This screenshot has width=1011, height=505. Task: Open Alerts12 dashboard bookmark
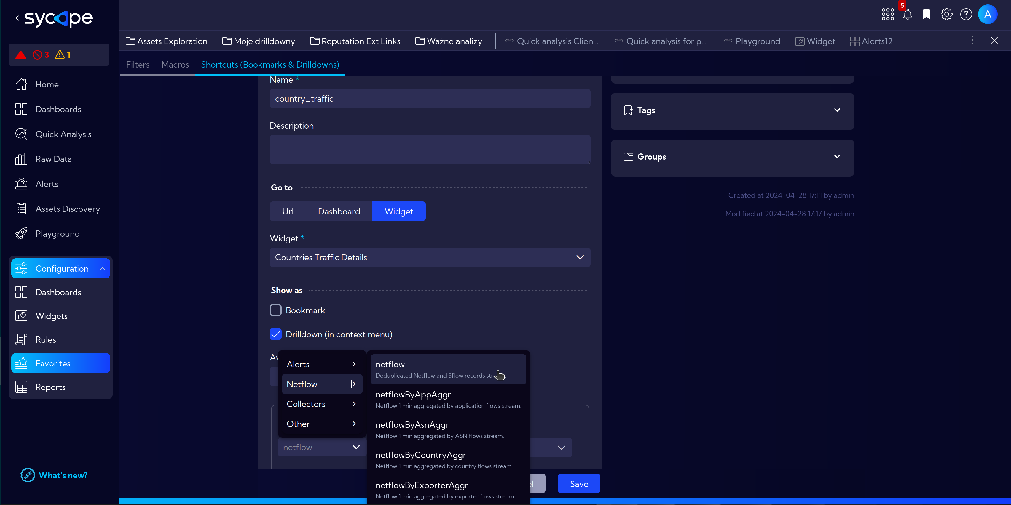[871, 41]
